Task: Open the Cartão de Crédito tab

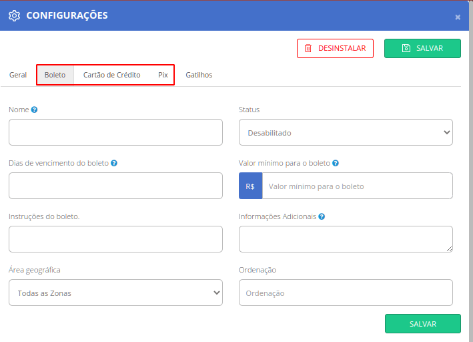Action: [x=111, y=75]
